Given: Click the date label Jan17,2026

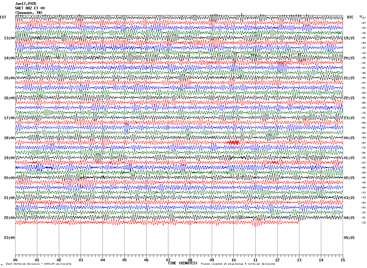Looking at the screenshot, I should tap(26, 4).
